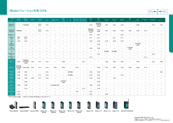The width and height of the screenshot is (173, 123).
Task: Click the MGate 5101-PBM-MN product image
Action: click(x=53, y=105)
